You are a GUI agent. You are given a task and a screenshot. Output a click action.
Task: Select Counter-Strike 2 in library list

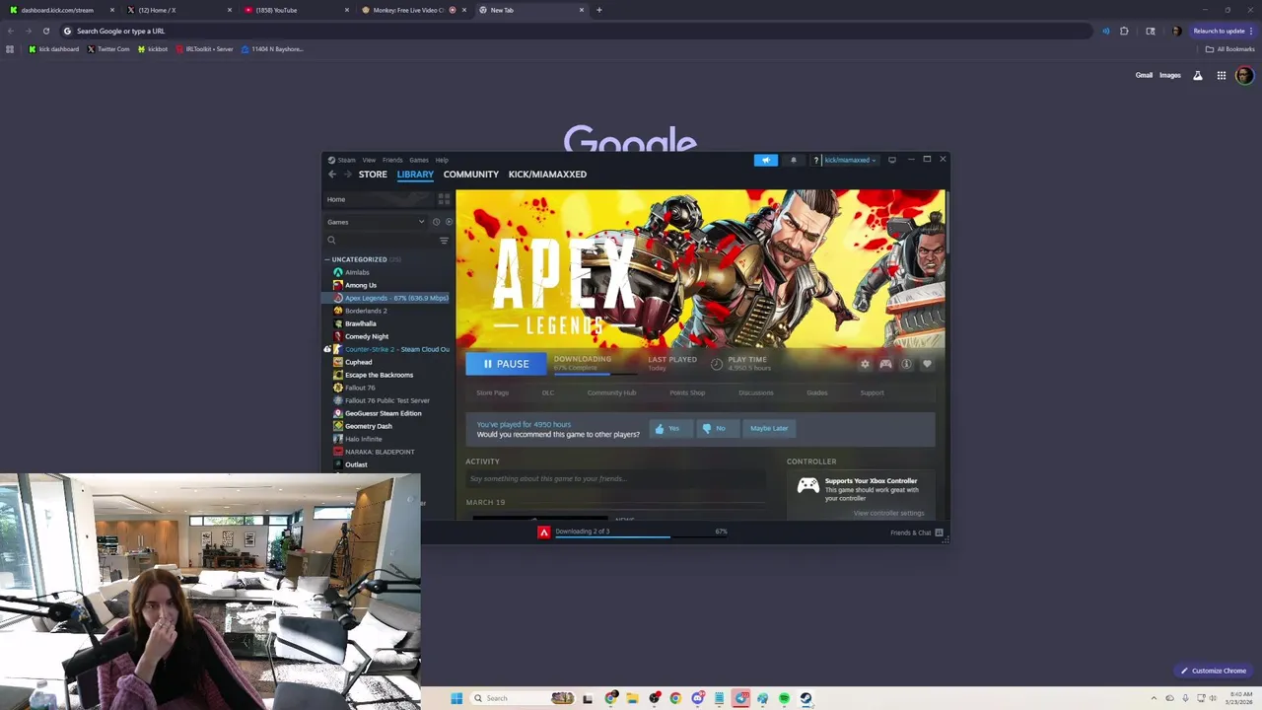coord(396,349)
